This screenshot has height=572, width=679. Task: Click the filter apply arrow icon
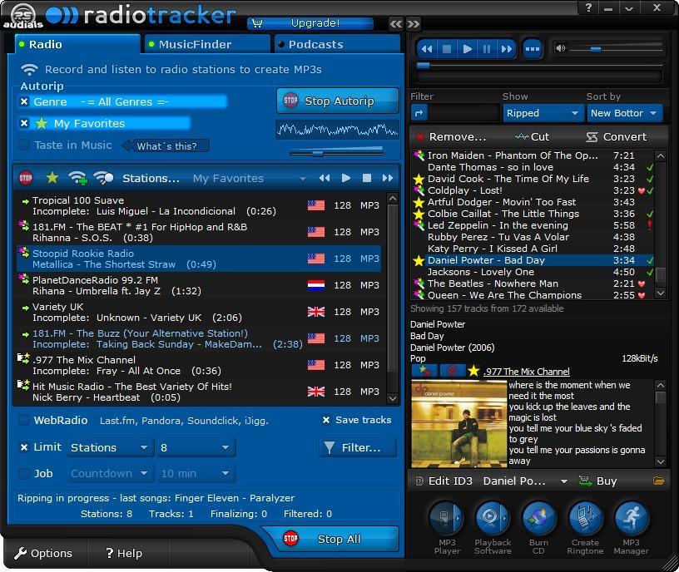click(x=419, y=113)
